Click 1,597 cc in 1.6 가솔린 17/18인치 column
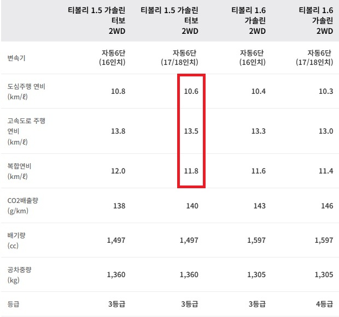 (x=324, y=240)
